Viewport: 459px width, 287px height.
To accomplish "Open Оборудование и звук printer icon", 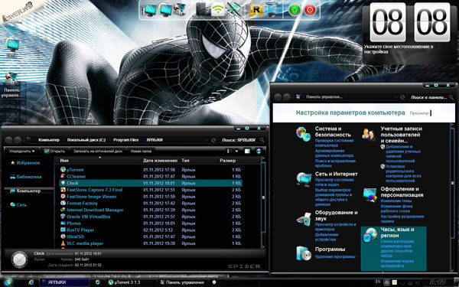I will coord(304,219).
